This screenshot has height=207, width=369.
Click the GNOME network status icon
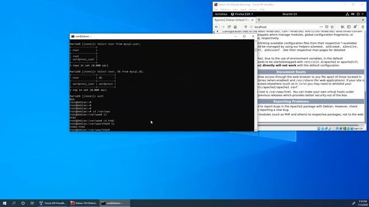pyautogui.click(x=347, y=14)
